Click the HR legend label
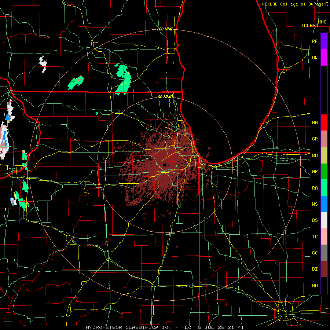The width and height of the screenshot is (330, 330). pos(315,172)
